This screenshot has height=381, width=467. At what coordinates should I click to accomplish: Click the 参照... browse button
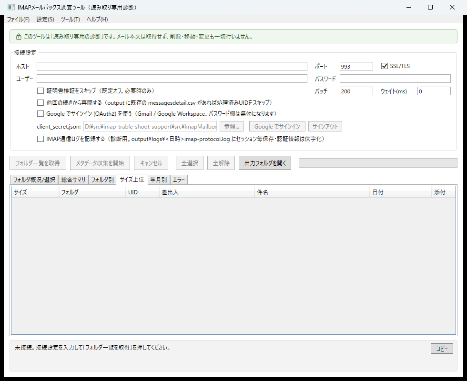click(x=232, y=127)
